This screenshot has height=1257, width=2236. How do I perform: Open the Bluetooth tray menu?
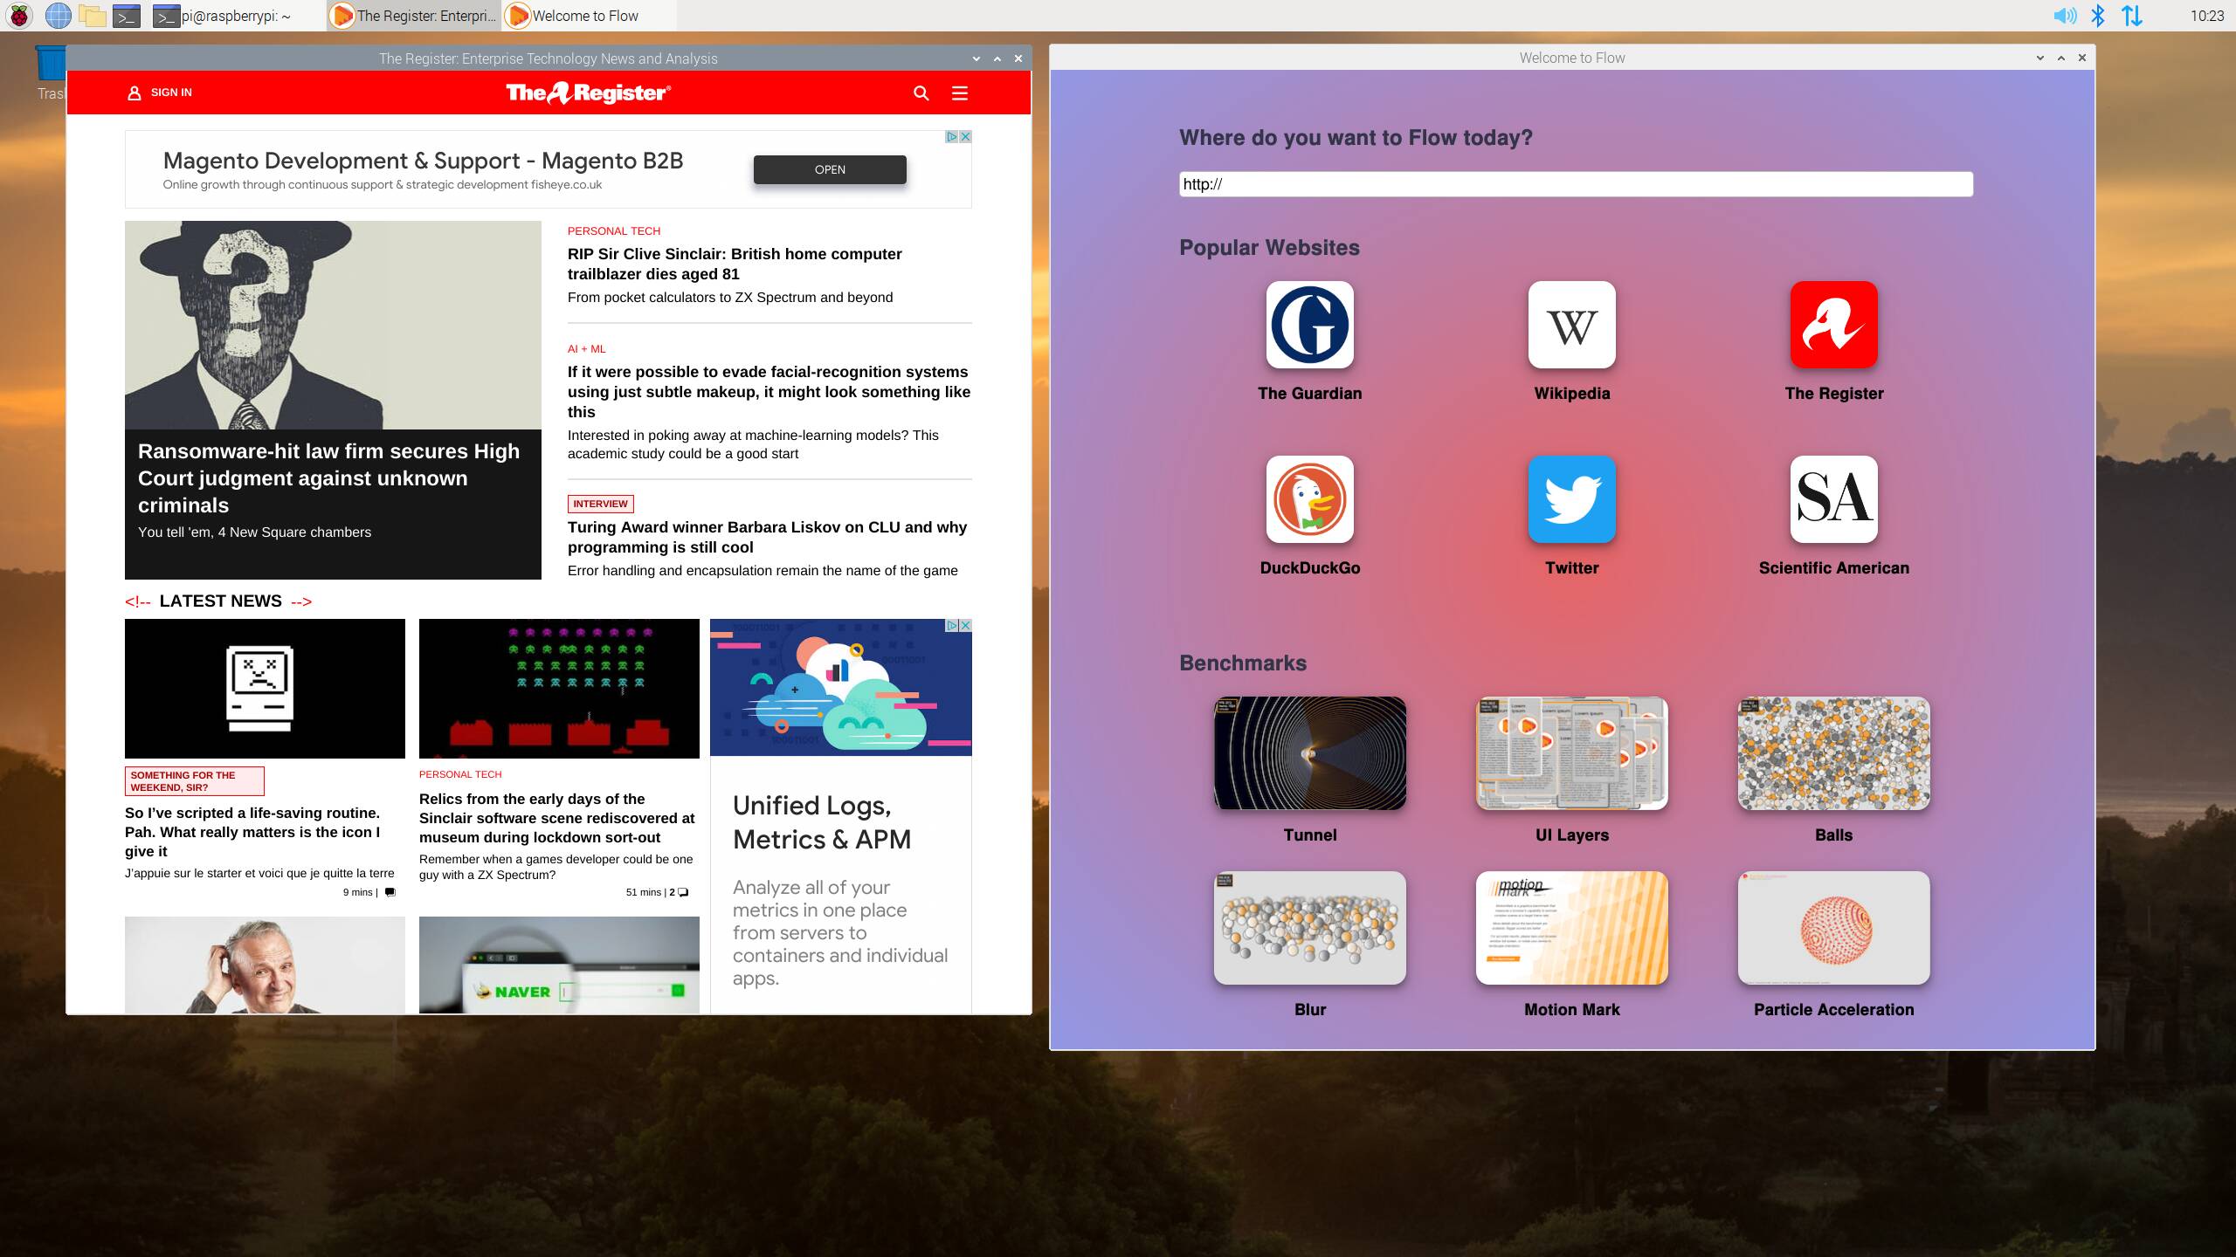coord(2098,15)
